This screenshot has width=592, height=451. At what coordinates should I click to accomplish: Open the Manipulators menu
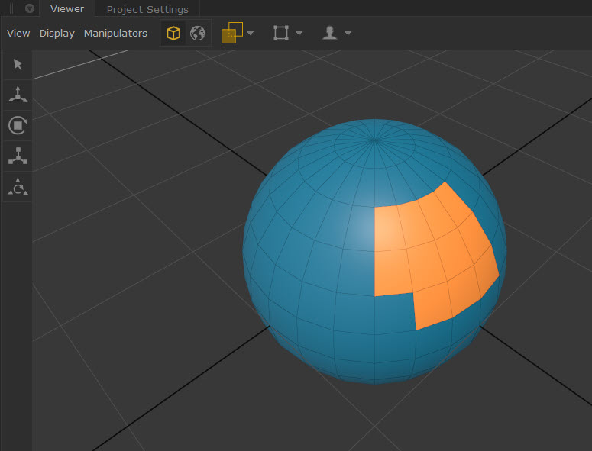pyautogui.click(x=115, y=34)
